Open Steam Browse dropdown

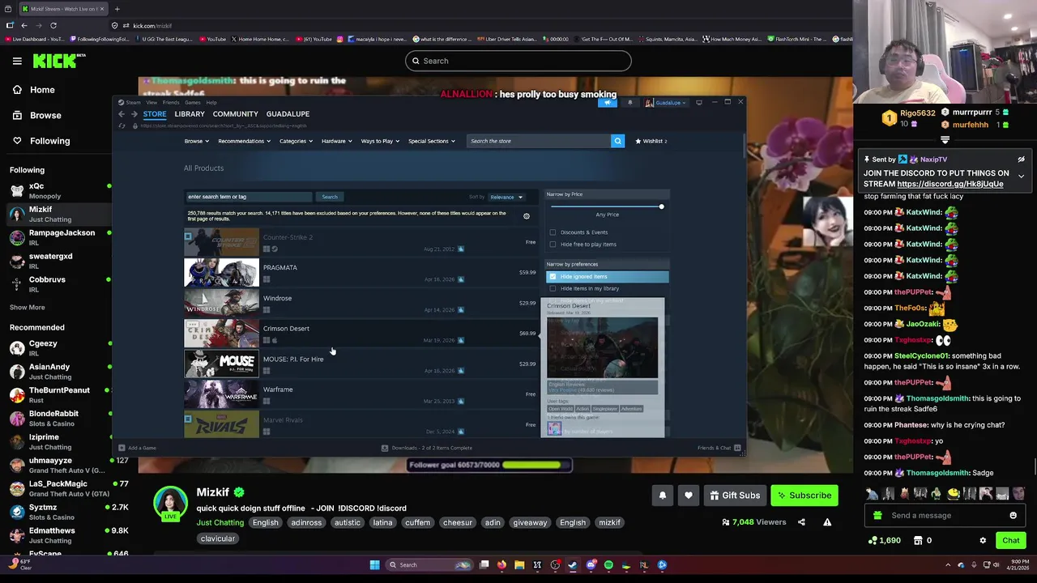click(196, 141)
